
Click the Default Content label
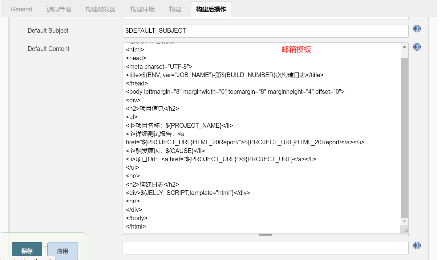point(48,49)
